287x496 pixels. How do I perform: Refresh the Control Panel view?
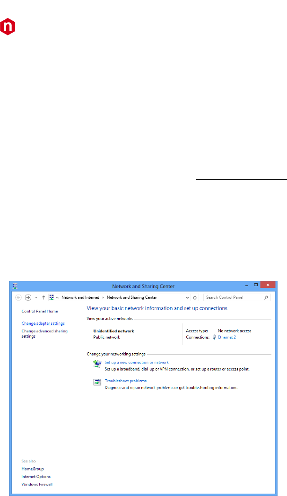tap(195, 298)
